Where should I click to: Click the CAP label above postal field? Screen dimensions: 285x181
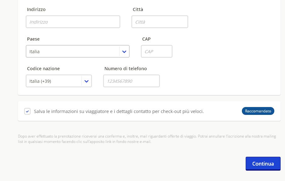point(146,39)
